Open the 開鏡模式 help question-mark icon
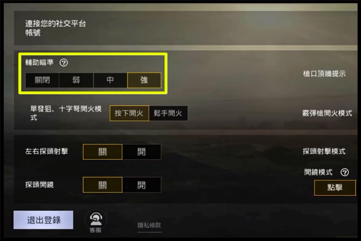 [344, 172]
